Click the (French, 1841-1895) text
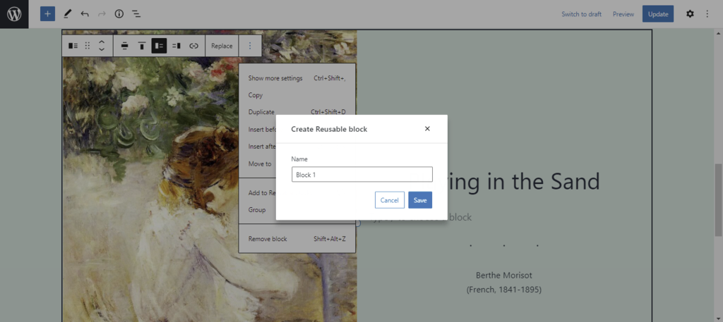 504,290
